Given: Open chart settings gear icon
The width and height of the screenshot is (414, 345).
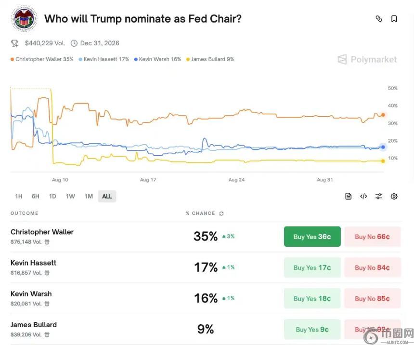Looking at the screenshot, I should [x=394, y=196].
